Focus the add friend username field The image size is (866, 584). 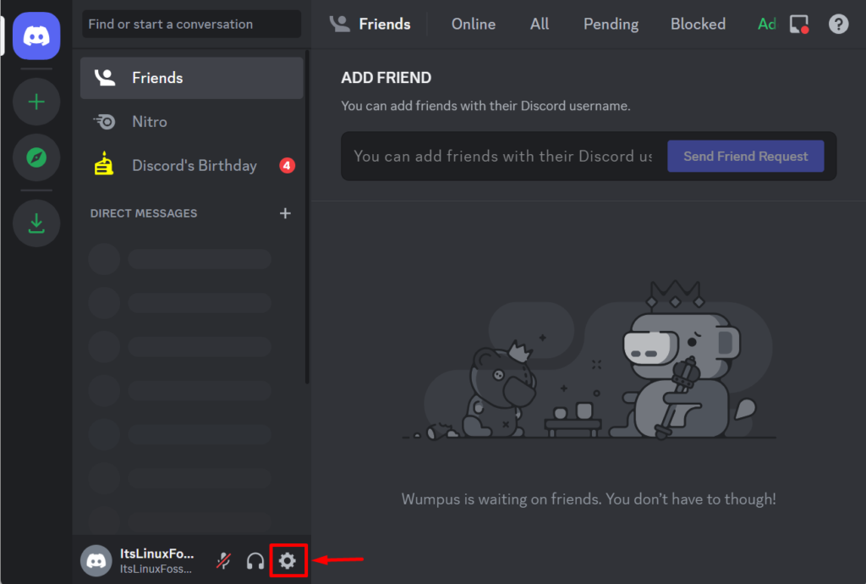point(503,157)
